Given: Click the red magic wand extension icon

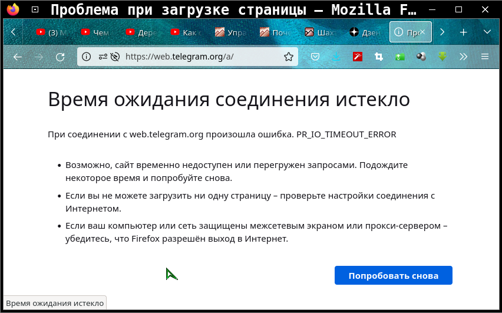Looking at the screenshot, I should click(x=358, y=57).
